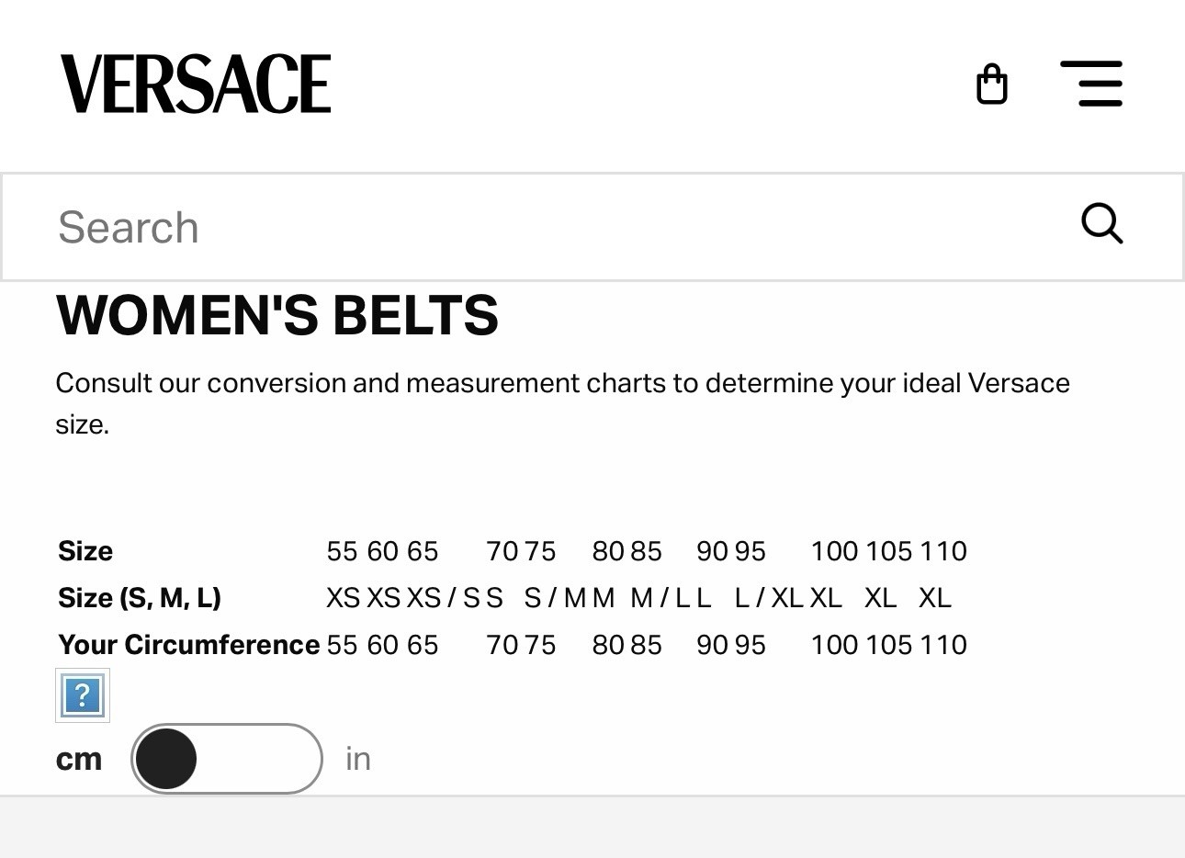1185x858 pixels.
Task: Click size 110 in the Size row
Action: tap(943, 551)
